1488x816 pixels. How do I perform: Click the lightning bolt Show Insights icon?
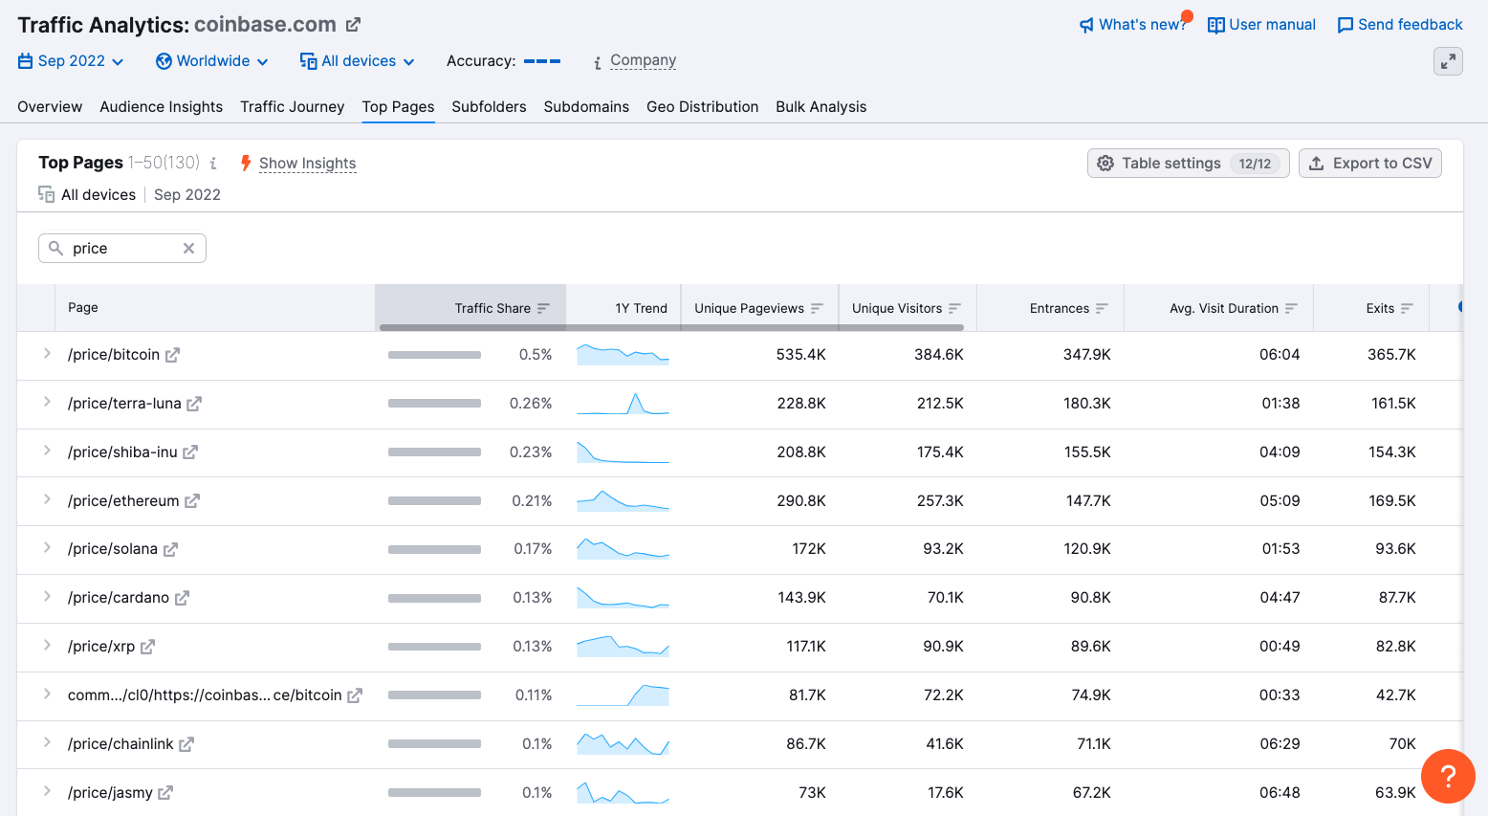(246, 164)
